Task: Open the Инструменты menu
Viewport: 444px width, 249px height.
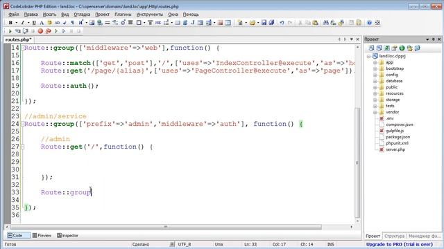Action: pos(150,14)
